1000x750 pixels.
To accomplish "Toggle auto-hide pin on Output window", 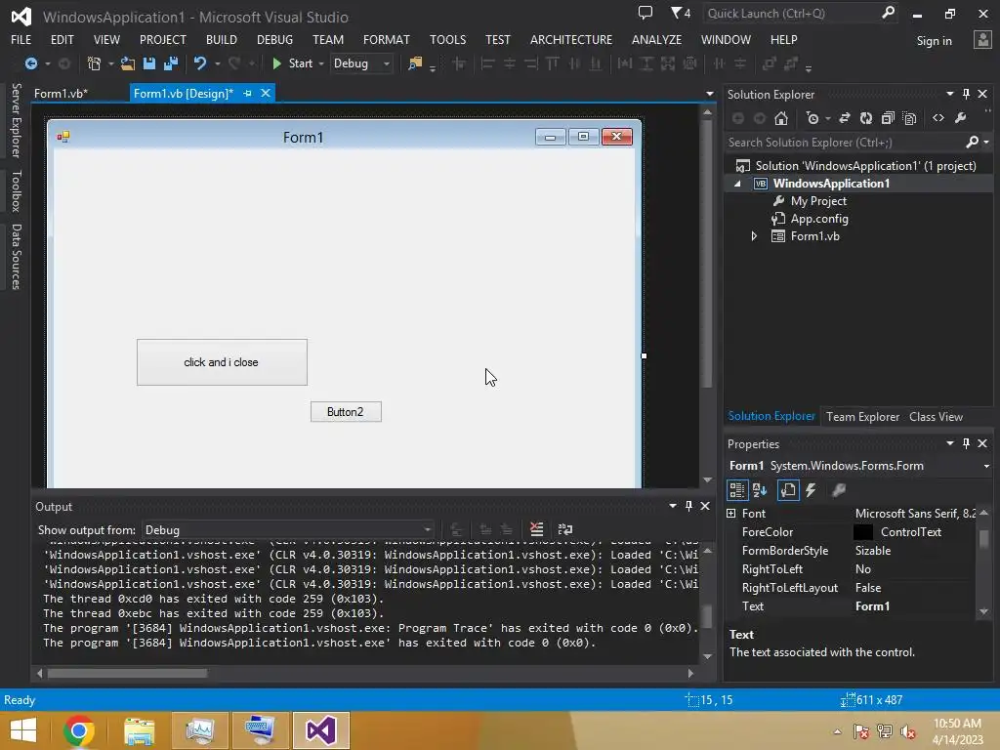I will pos(688,506).
